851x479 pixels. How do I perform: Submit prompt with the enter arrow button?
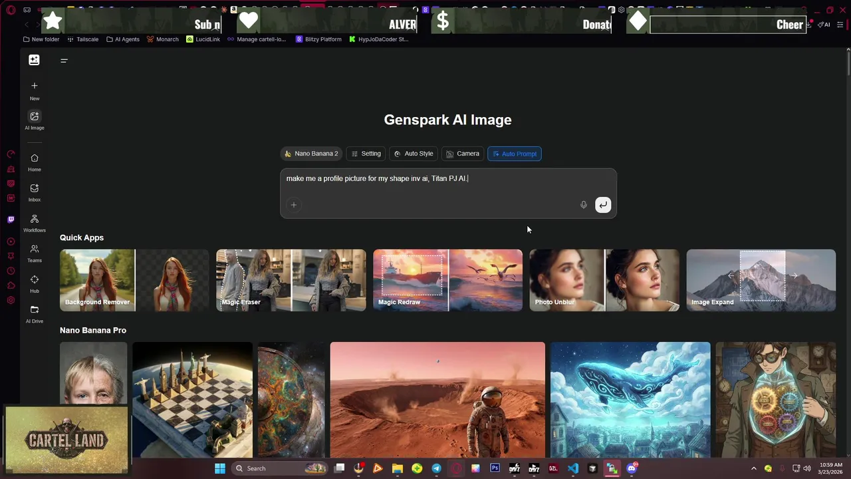[x=603, y=205]
